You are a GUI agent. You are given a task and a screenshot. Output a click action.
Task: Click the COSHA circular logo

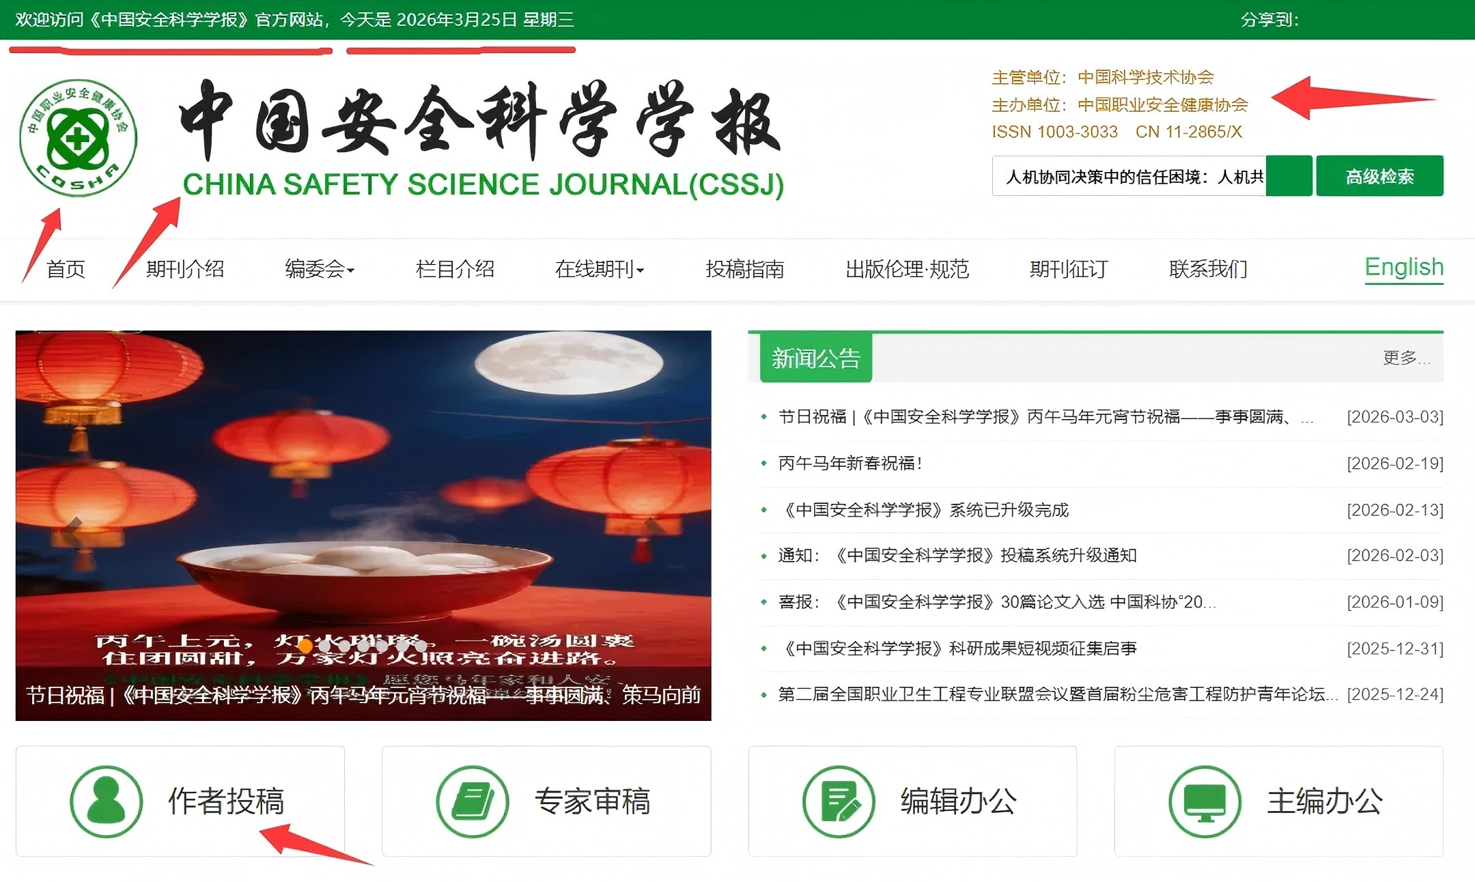[x=78, y=138]
